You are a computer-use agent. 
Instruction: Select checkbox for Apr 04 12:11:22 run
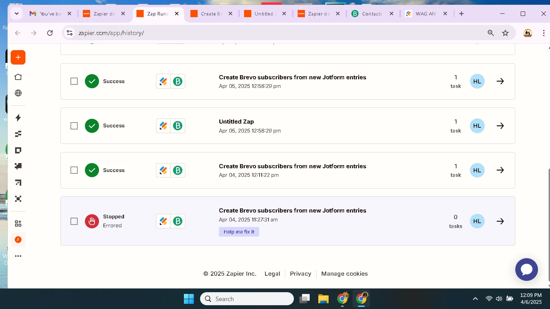(x=74, y=170)
